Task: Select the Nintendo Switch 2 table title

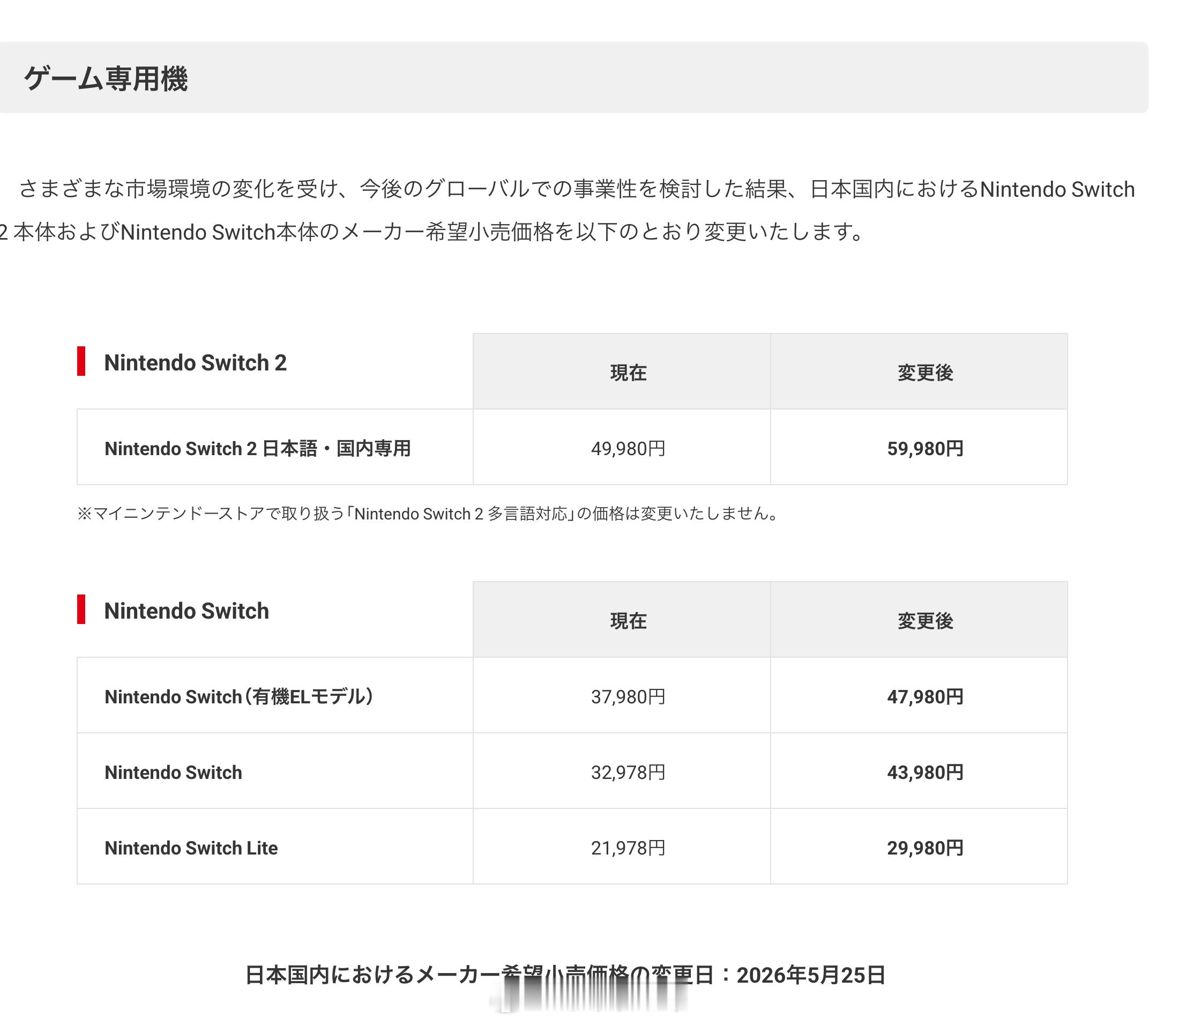Action: coord(195,362)
